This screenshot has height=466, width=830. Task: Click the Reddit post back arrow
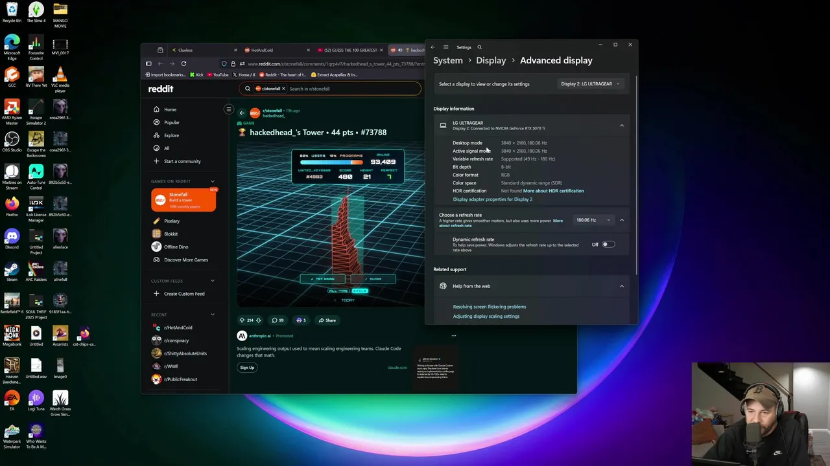click(x=242, y=113)
